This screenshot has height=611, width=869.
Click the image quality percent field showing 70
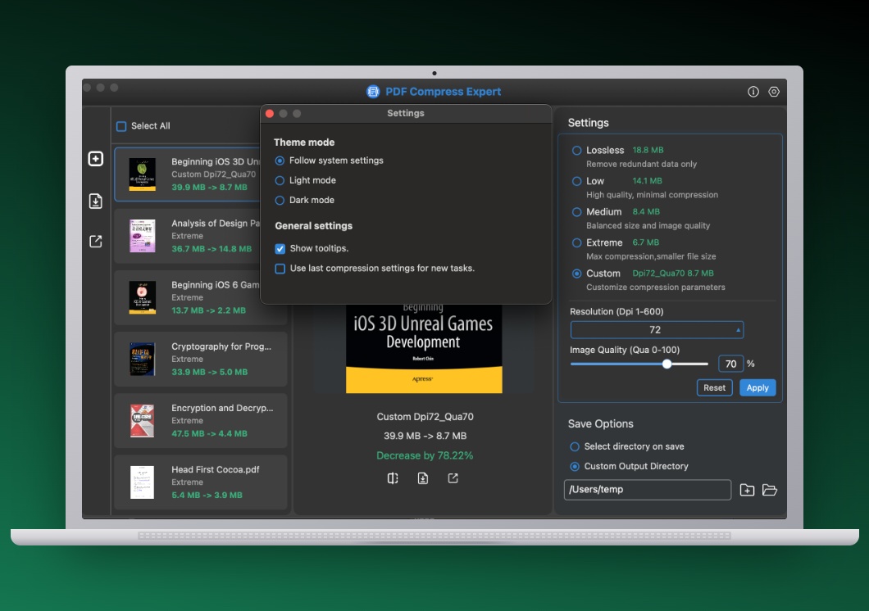tap(731, 364)
